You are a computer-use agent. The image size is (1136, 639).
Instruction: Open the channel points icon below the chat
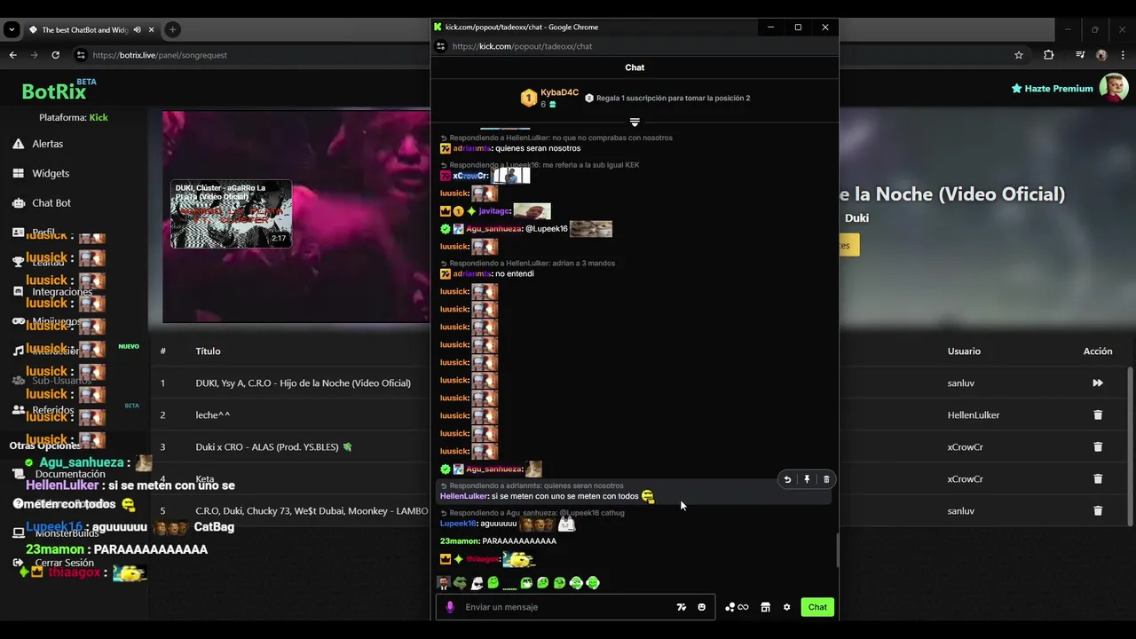737,607
